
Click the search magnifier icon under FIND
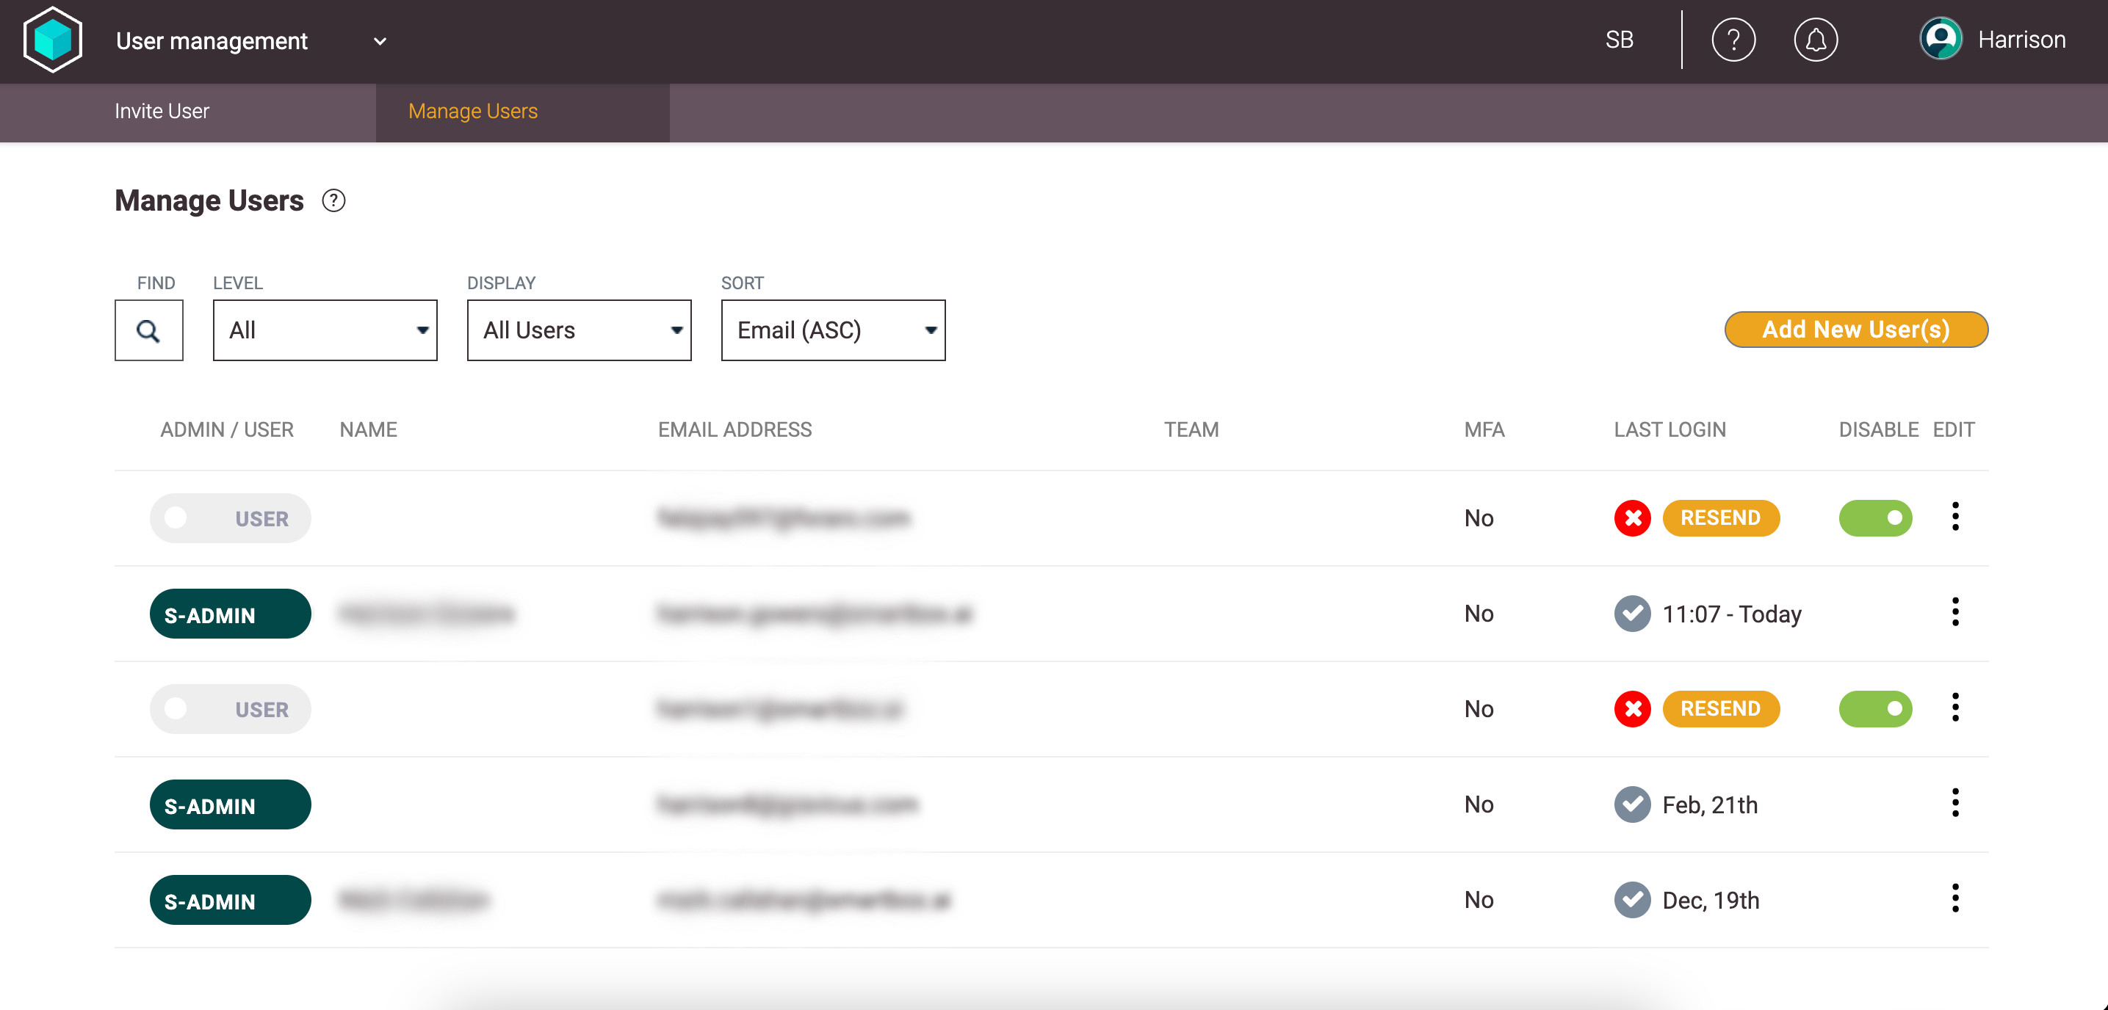(148, 330)
